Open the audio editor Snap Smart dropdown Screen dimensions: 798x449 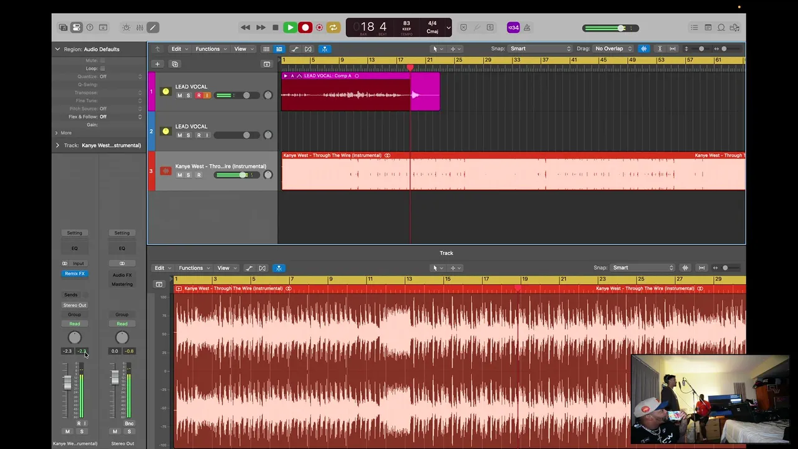tap(643, 268)
